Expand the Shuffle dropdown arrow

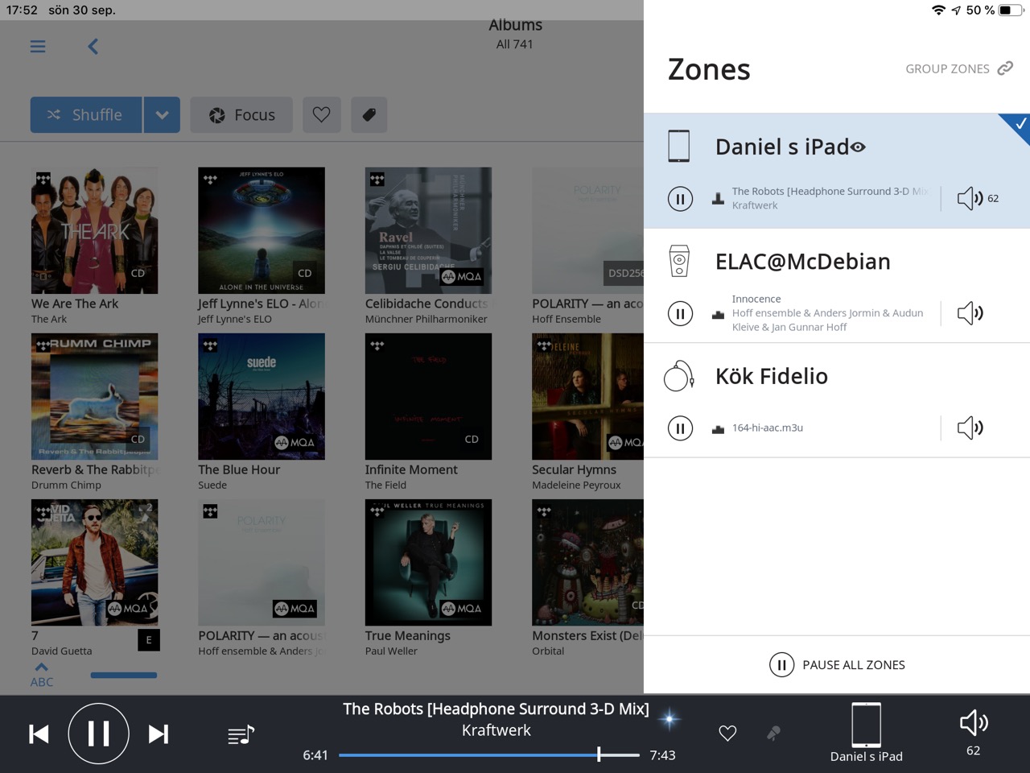[162, 115]
